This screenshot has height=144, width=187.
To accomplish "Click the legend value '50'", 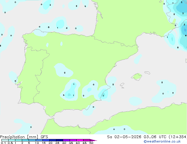I will (x=91, y=143).
